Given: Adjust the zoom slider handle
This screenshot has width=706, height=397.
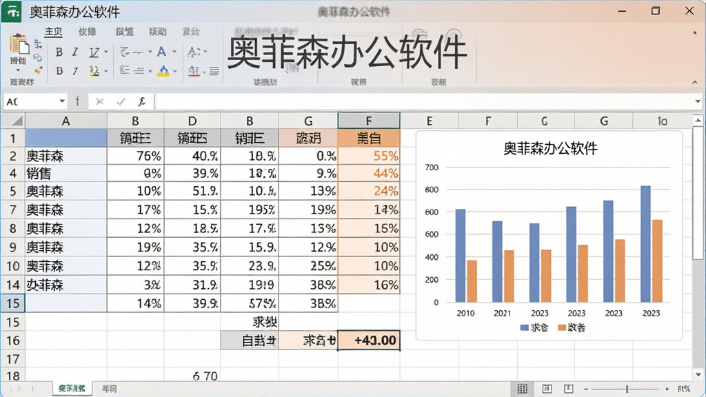Looking at the screenshot, I should 627,389.
